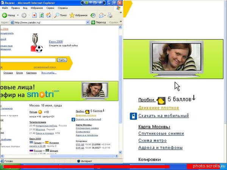Open the Картинки link
The height and width of the screenshot is (170, 227).
point(31,73)
